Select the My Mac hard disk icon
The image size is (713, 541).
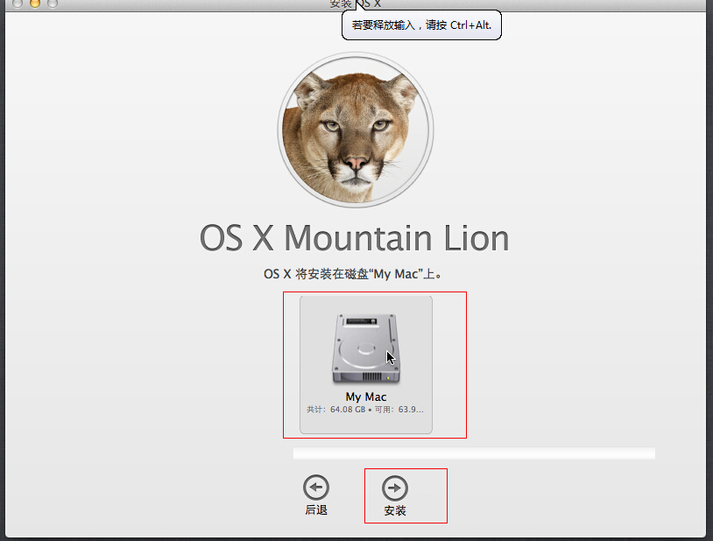click(366, 349)
